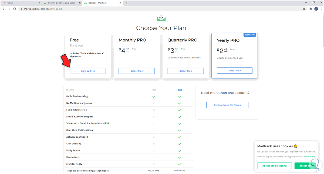324x174 pixels.
Task: Switch to the Gmail tab
Action: click(19, 3)
